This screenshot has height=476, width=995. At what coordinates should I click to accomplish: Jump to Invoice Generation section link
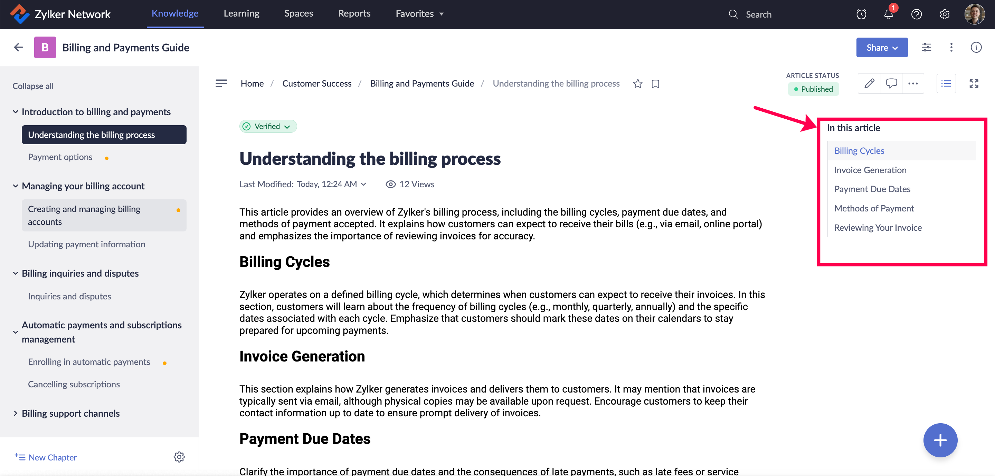(x=870, y=170)
